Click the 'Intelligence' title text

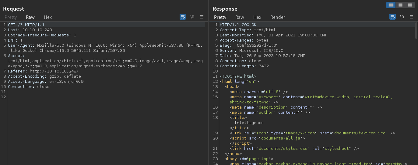coord(249,123)
